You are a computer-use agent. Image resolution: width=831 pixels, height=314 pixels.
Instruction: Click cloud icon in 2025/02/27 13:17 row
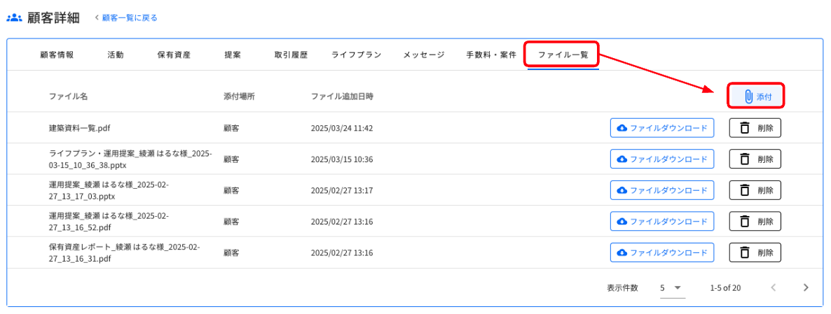point(623,190)
